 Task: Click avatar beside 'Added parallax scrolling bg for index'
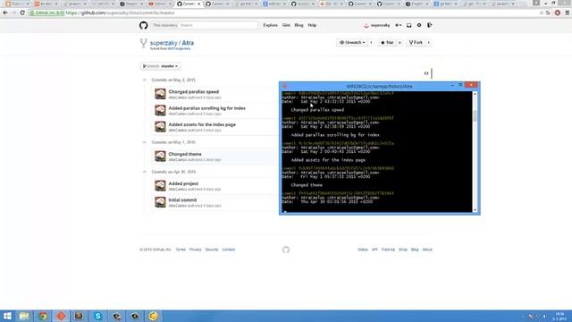coord(160,110)
